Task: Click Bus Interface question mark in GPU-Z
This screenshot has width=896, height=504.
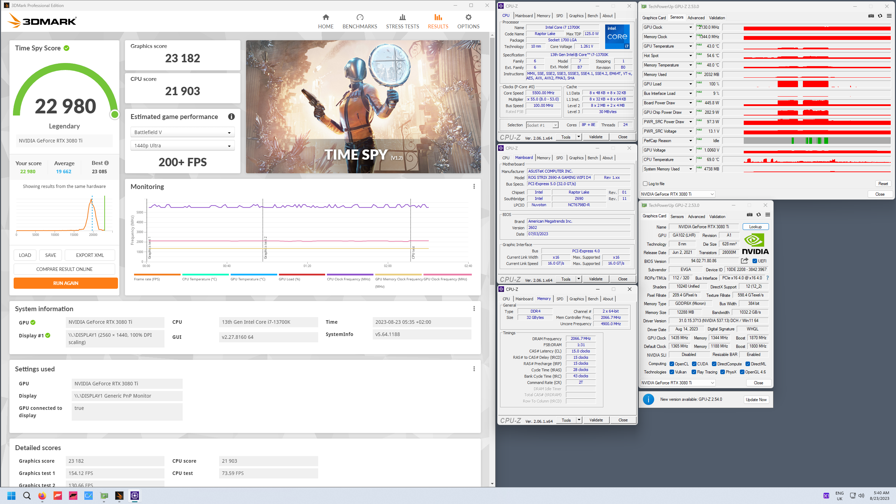Action: [768, 278]
